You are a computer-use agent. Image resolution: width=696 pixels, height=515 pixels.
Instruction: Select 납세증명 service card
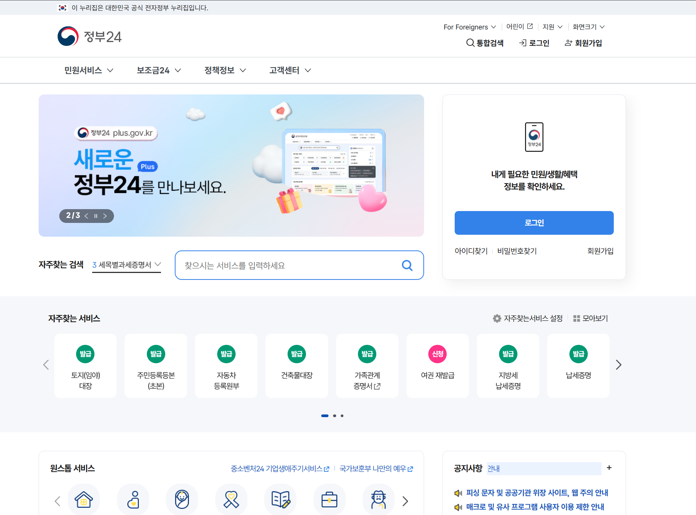(578, 366)
